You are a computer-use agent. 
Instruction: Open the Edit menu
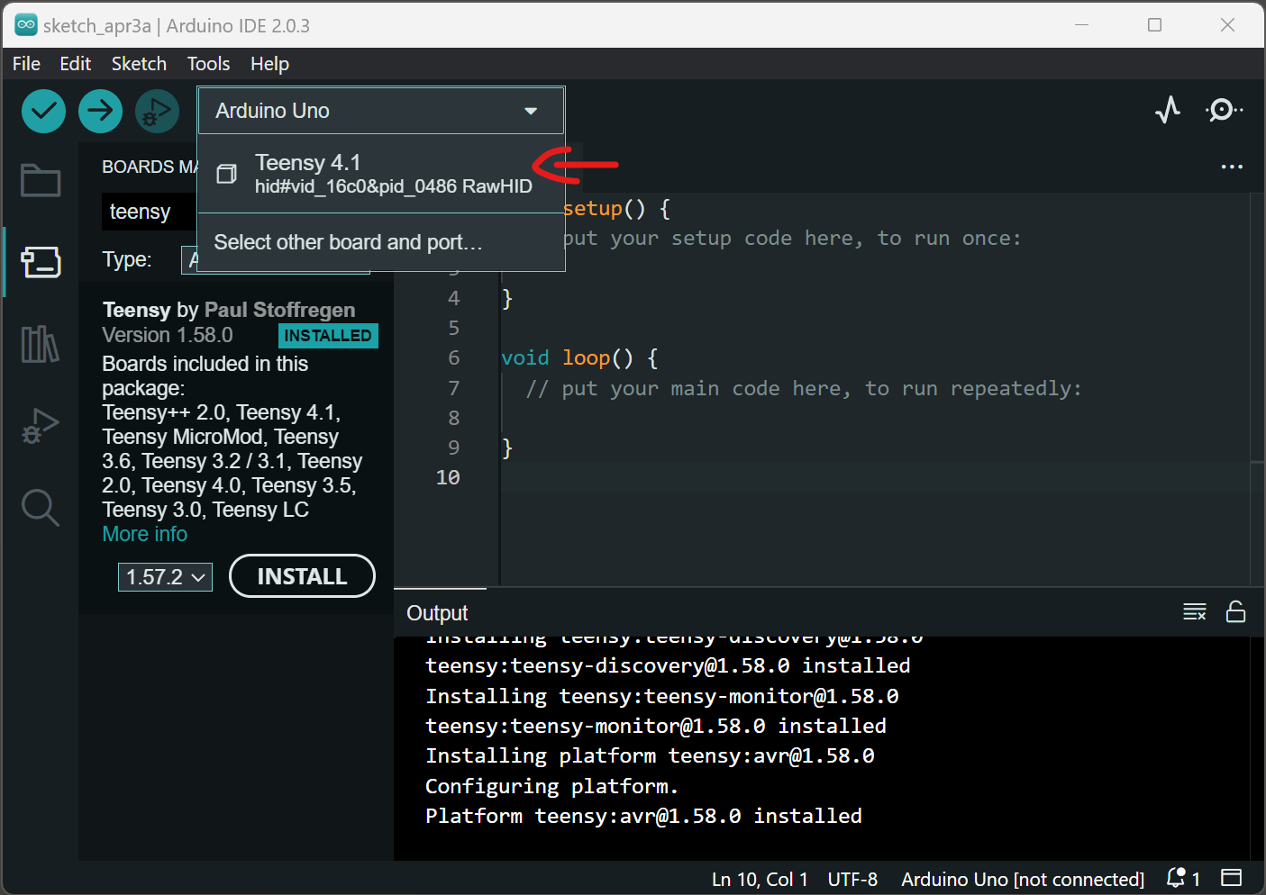click(x=76, y=64)
